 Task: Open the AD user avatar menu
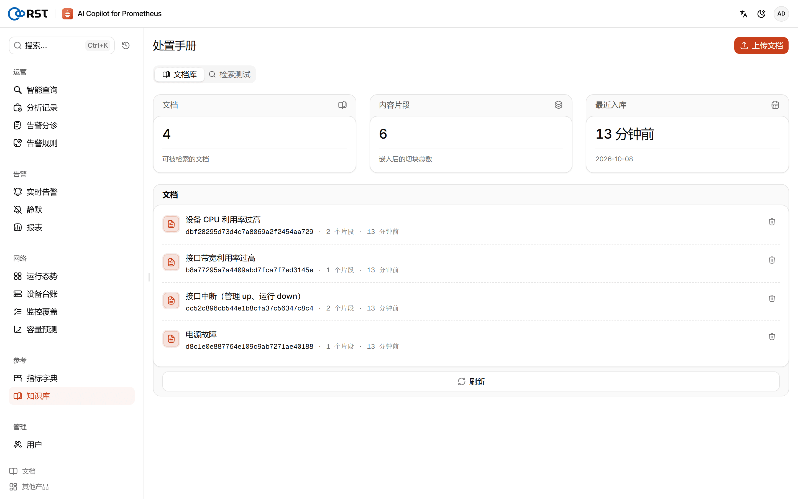[x=781, y=14]
